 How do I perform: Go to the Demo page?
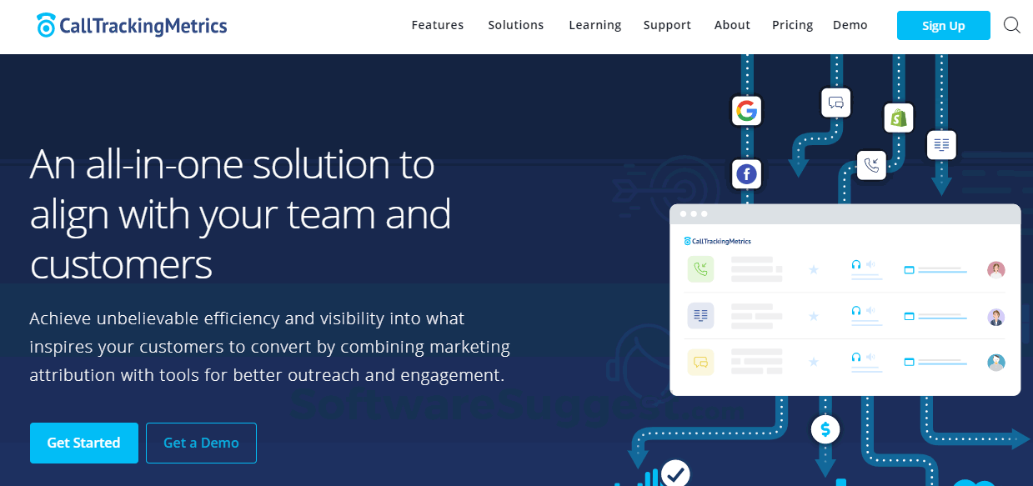[850, 25]
